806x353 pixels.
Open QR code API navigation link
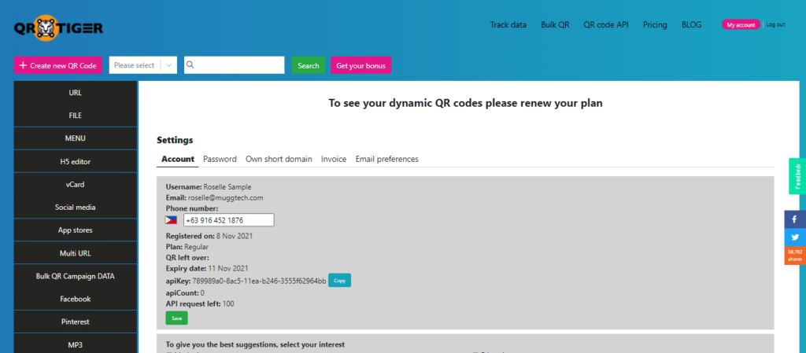[x=606, y=24]
